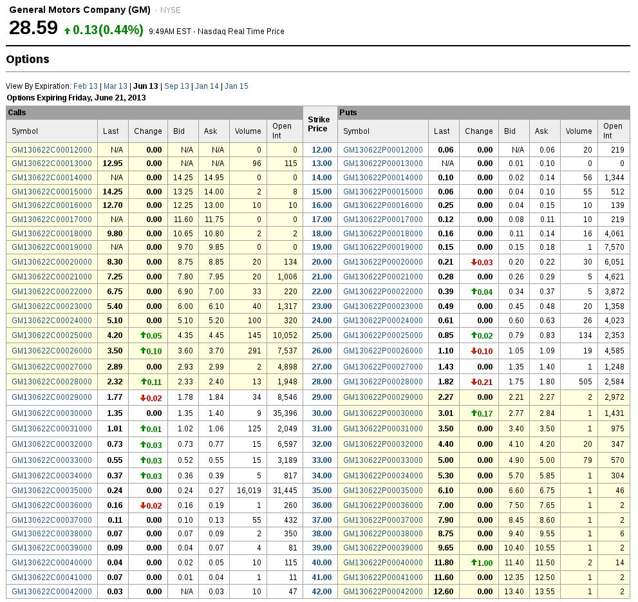The width and height of the screenshot is (638, 602).
Task: Open put option GM130622P00014000
Action: tap(383, 178)
